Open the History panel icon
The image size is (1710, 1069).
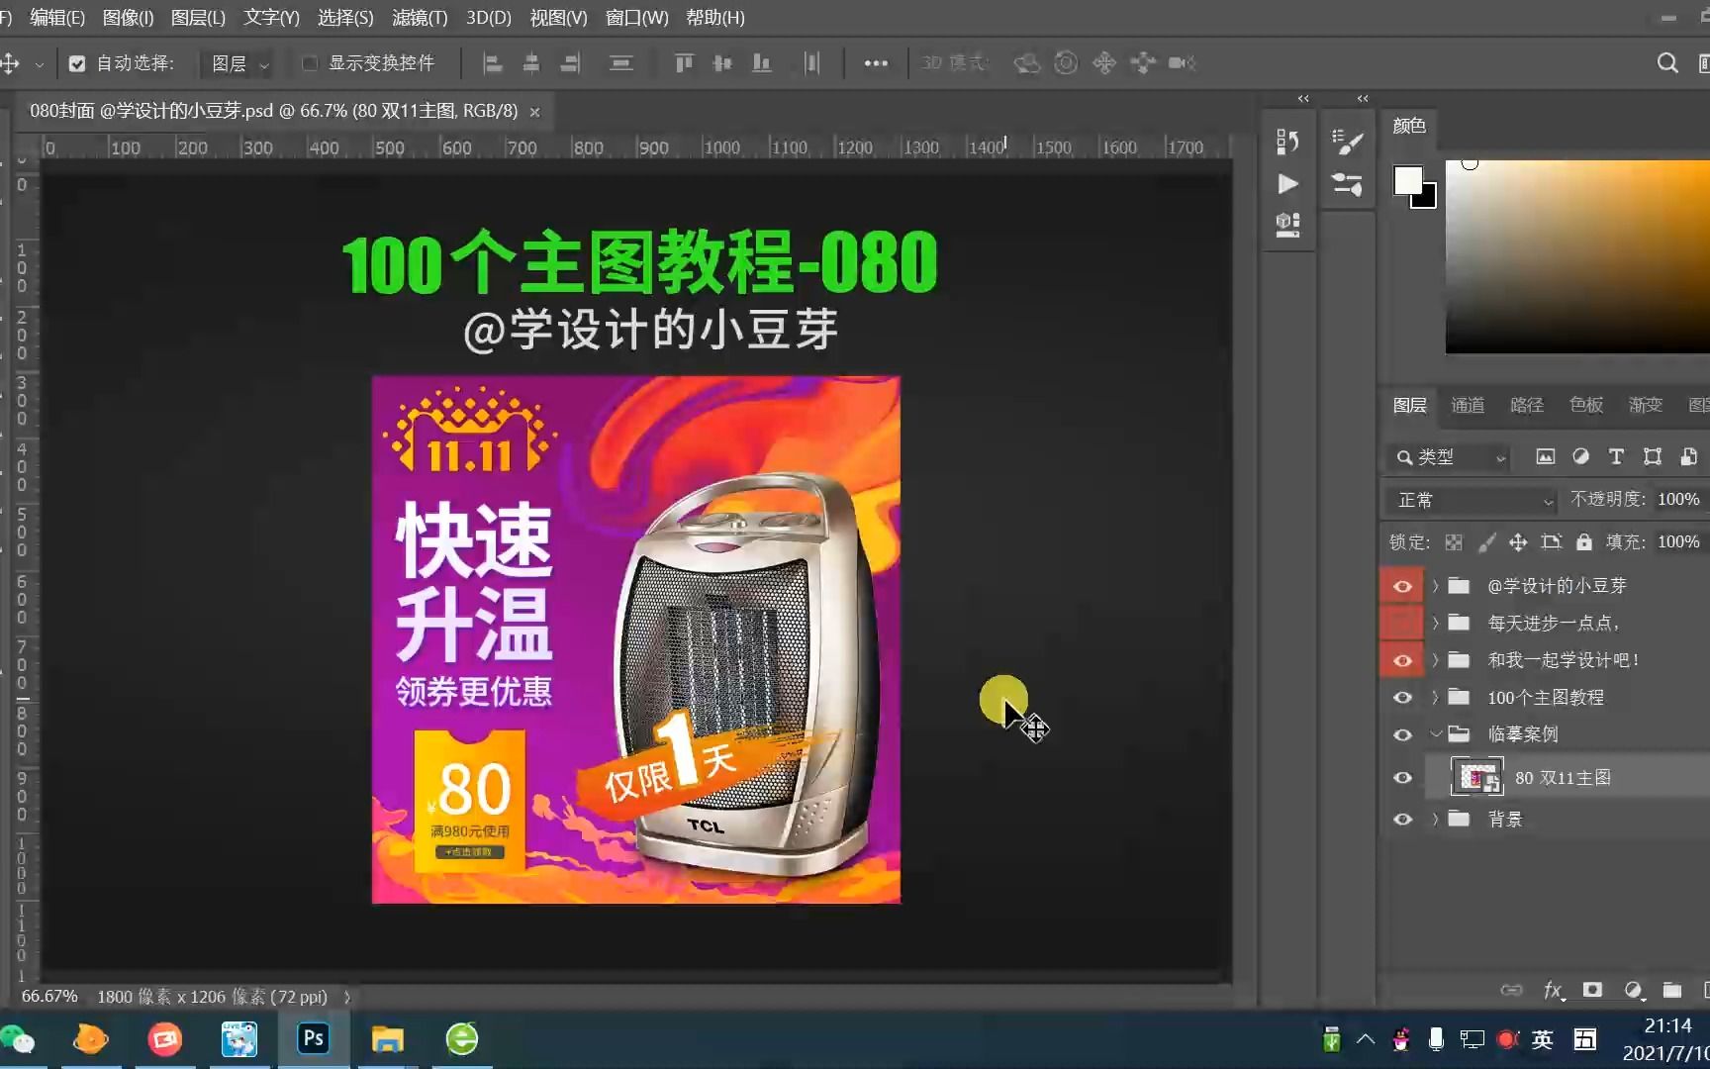[1287, 143]
